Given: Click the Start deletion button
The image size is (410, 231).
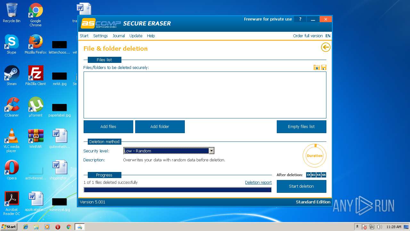Looking at the screenshot, I should point(301,186).
